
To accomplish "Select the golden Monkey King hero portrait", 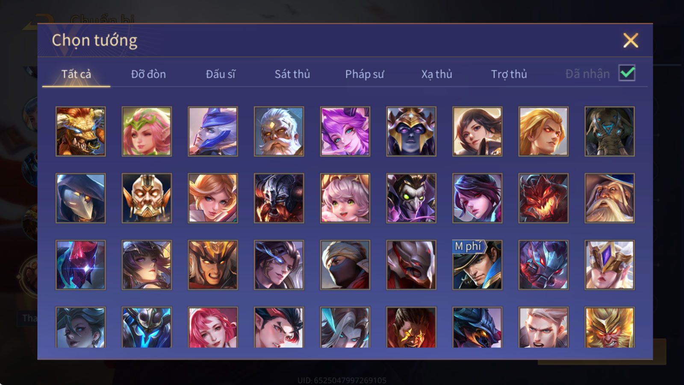I will pyautogui.click(x=609, y=327).
